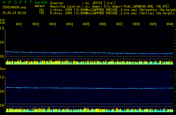Click the kHz axis unit label
Screen dimensions: 176x115
pos(3,23)
